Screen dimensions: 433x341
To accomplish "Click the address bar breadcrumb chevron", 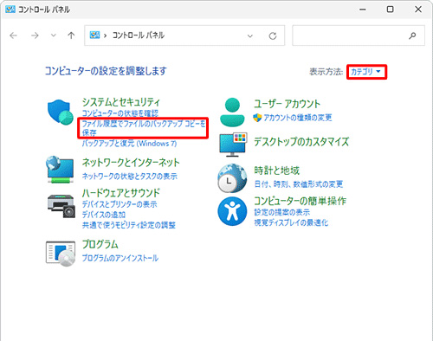I will point(106,35).
